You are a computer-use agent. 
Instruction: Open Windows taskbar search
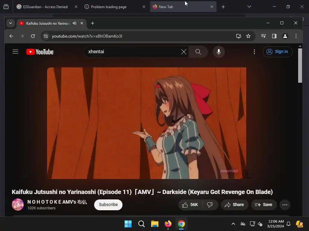pyautogui.click(x=141, y=224)
